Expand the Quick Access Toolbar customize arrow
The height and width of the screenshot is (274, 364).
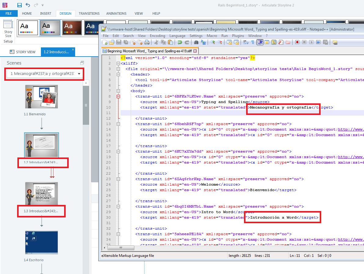42,5
